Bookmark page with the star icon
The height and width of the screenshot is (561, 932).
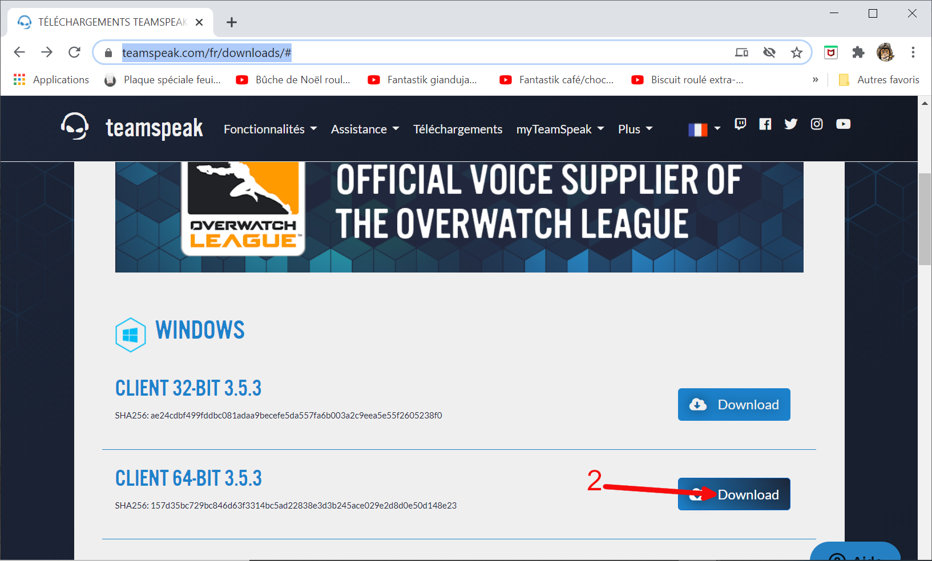click(797, 52)
